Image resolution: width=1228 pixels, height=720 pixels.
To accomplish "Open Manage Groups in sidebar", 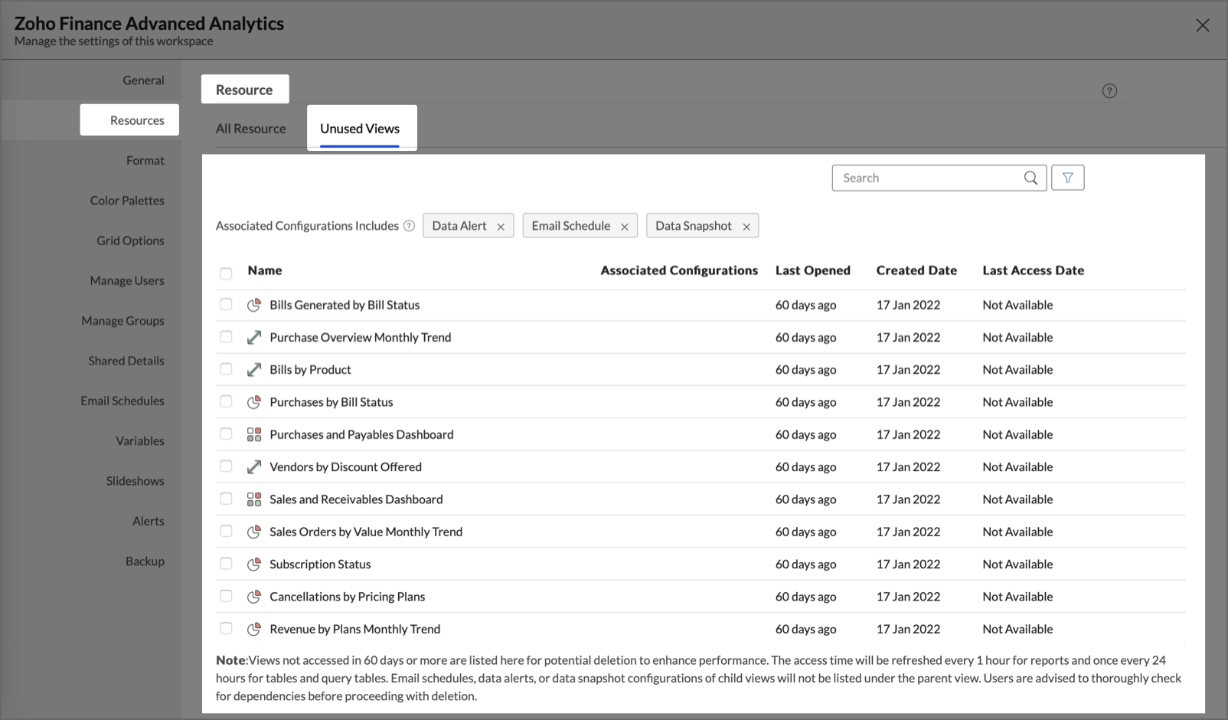I will click(122, 321).
